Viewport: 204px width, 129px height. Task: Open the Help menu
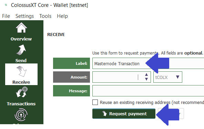(62, 16)
